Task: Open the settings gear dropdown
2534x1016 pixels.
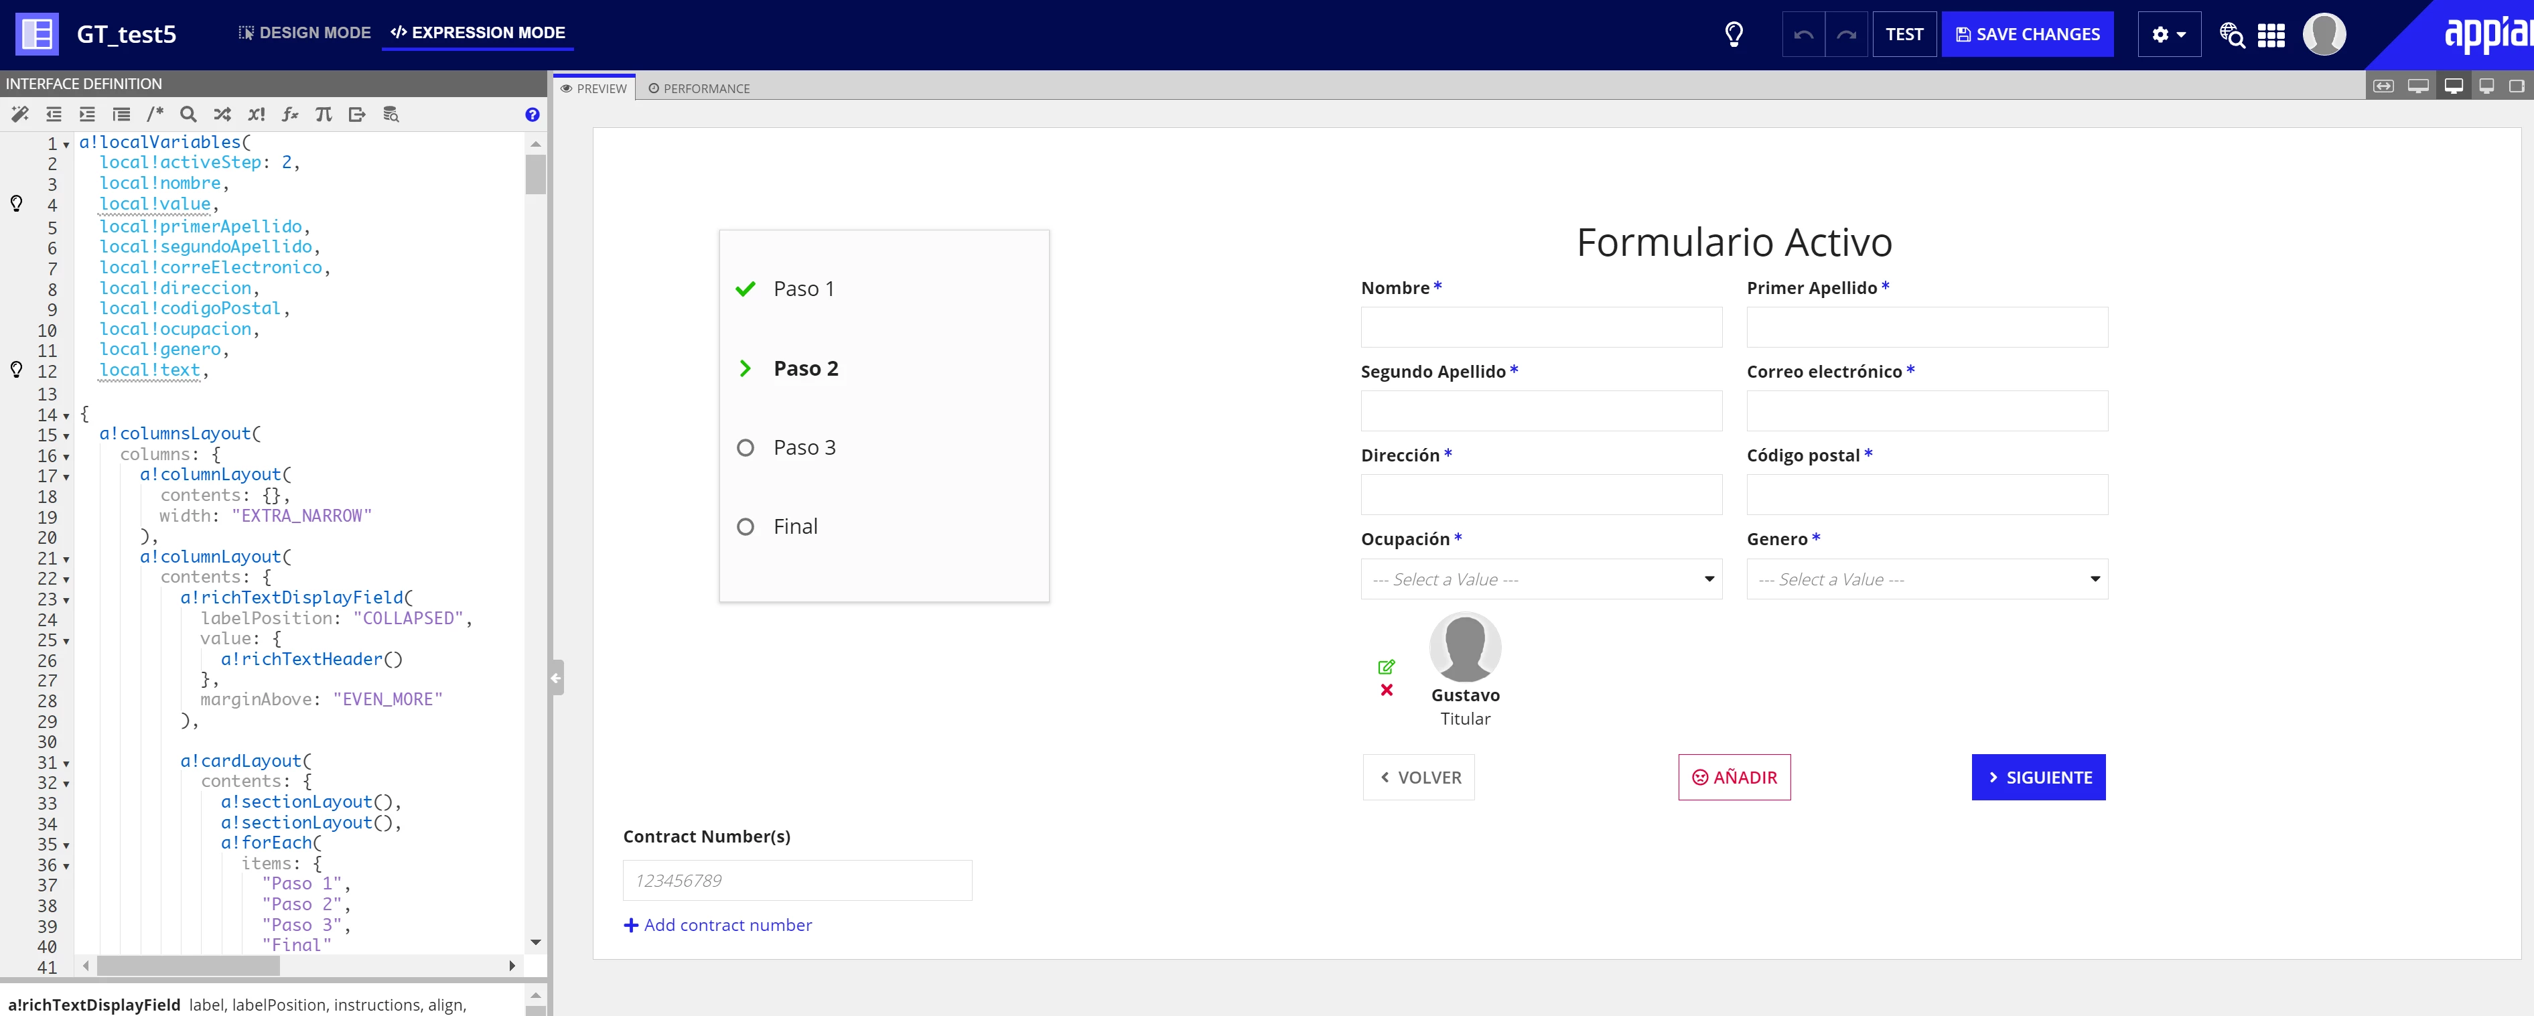Action: tap(2169, 34)
